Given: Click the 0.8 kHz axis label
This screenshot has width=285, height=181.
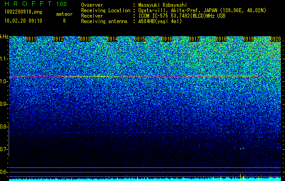Looking at the screenshot, I should point(4,127).
